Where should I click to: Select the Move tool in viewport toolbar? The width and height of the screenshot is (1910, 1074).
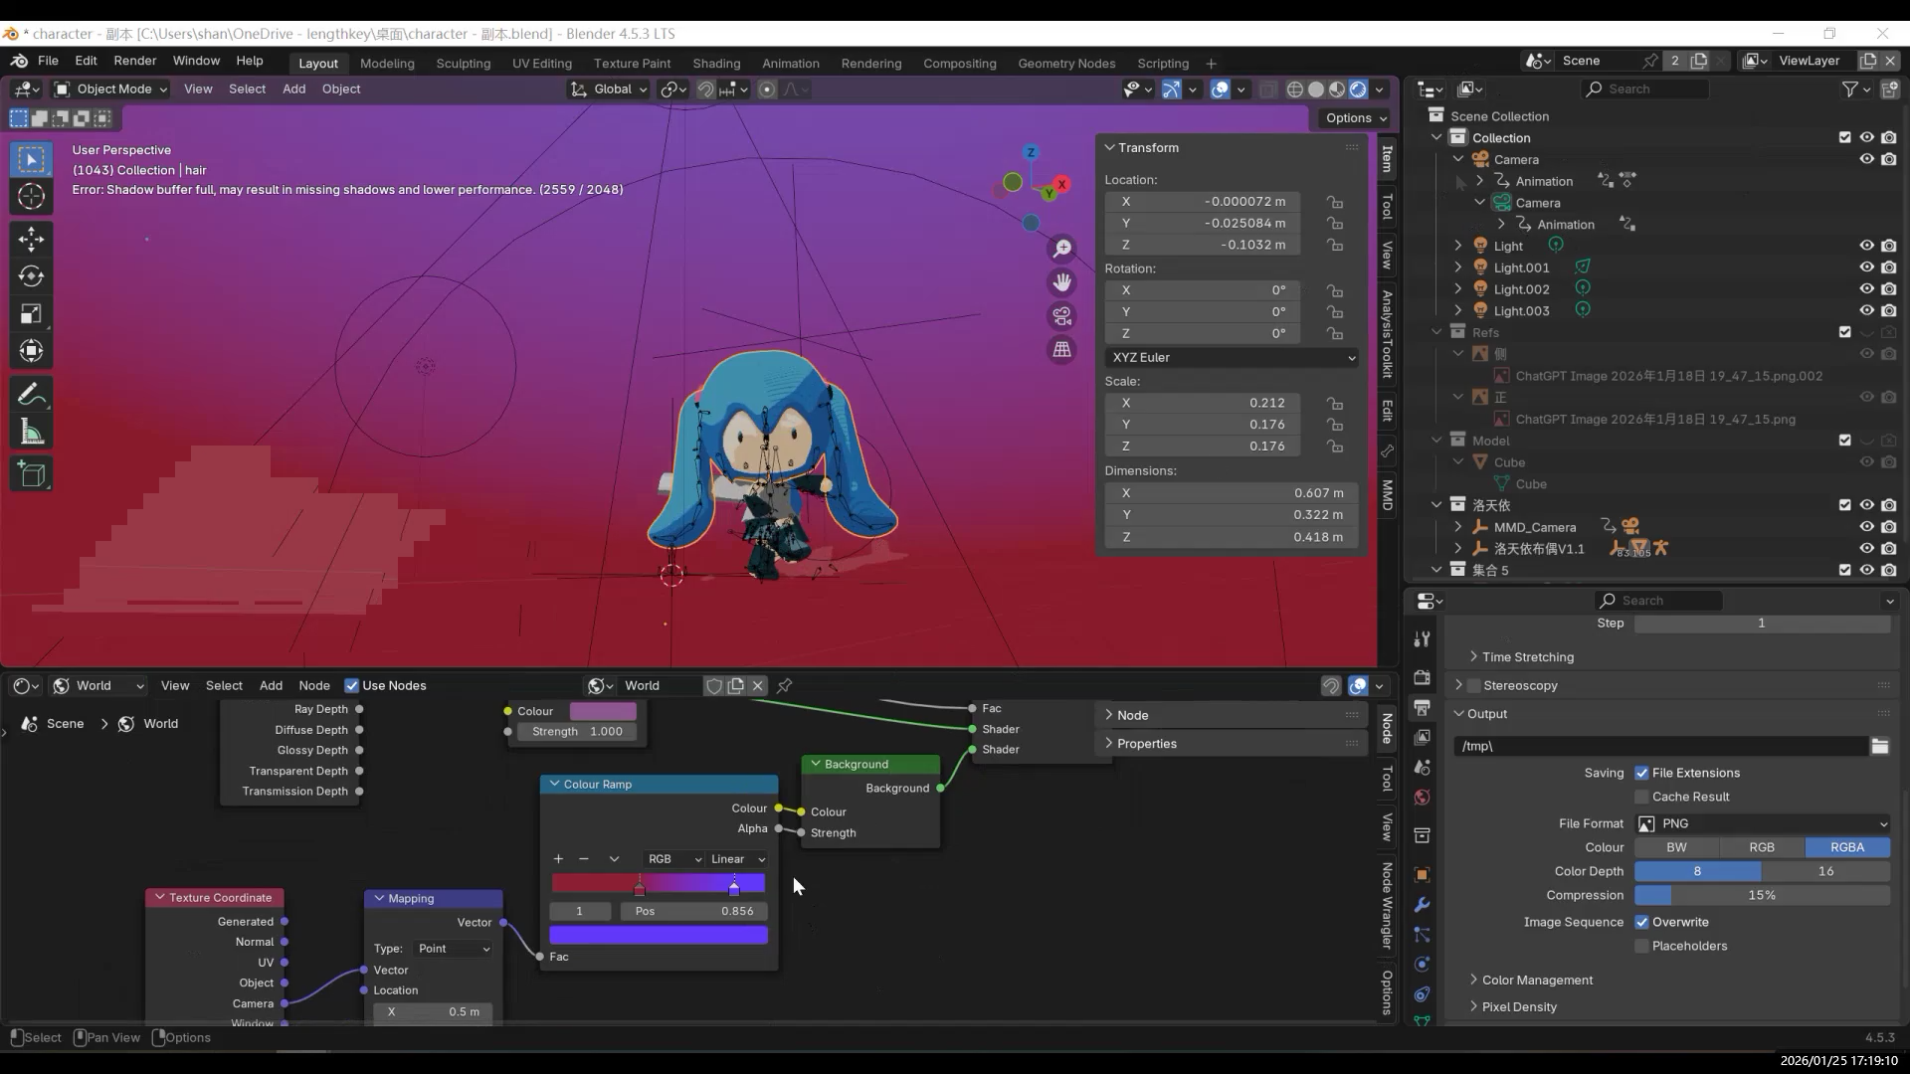tap(31, 239)
